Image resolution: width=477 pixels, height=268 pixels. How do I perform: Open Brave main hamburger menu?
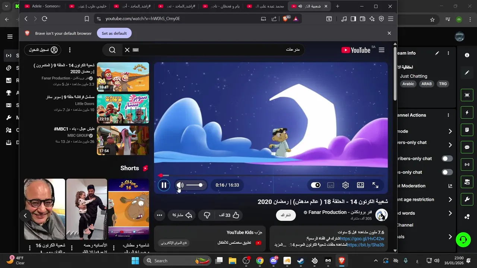pos(391,19)
